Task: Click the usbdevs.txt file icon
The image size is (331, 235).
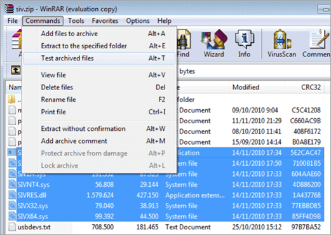Action: [x=12, y=227]
